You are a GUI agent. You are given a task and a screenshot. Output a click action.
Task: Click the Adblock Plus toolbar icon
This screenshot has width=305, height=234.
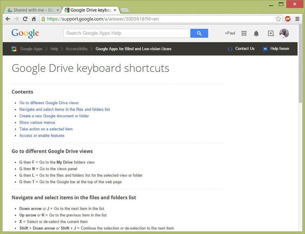pos(288,19)
